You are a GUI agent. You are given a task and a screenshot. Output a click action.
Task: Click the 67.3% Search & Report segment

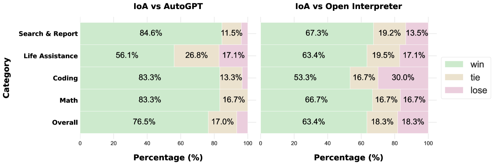point(317,33)
